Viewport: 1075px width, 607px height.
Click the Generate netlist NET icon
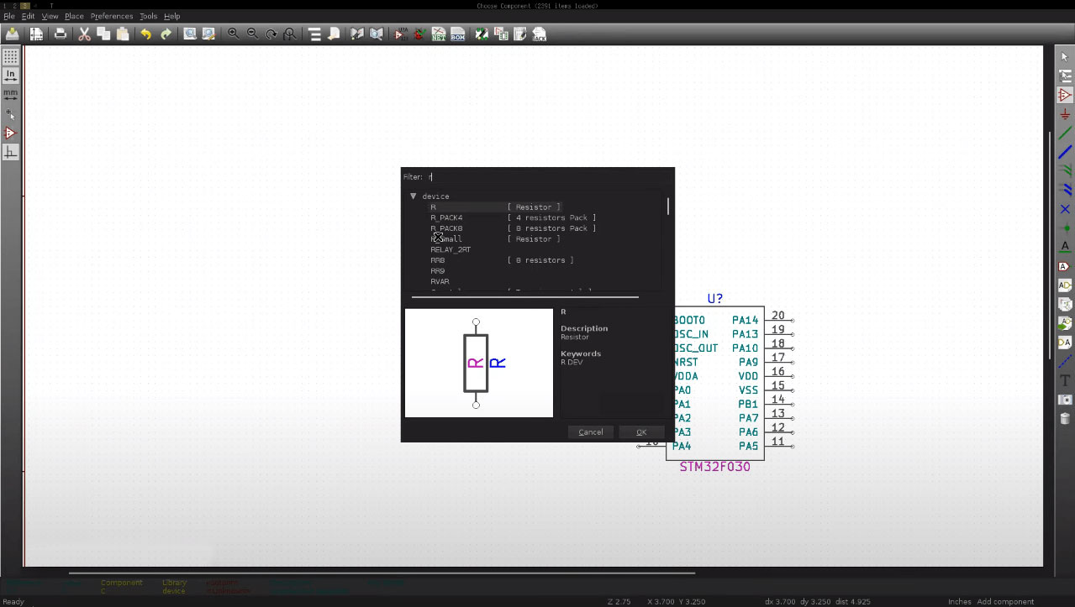pos(438,34)
